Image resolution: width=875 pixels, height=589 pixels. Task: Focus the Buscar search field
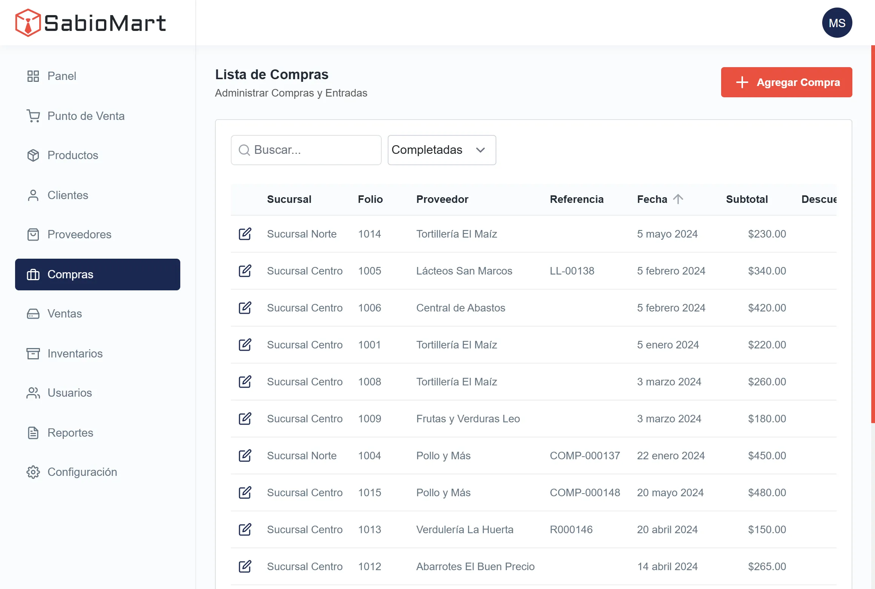tap(313, 150)
